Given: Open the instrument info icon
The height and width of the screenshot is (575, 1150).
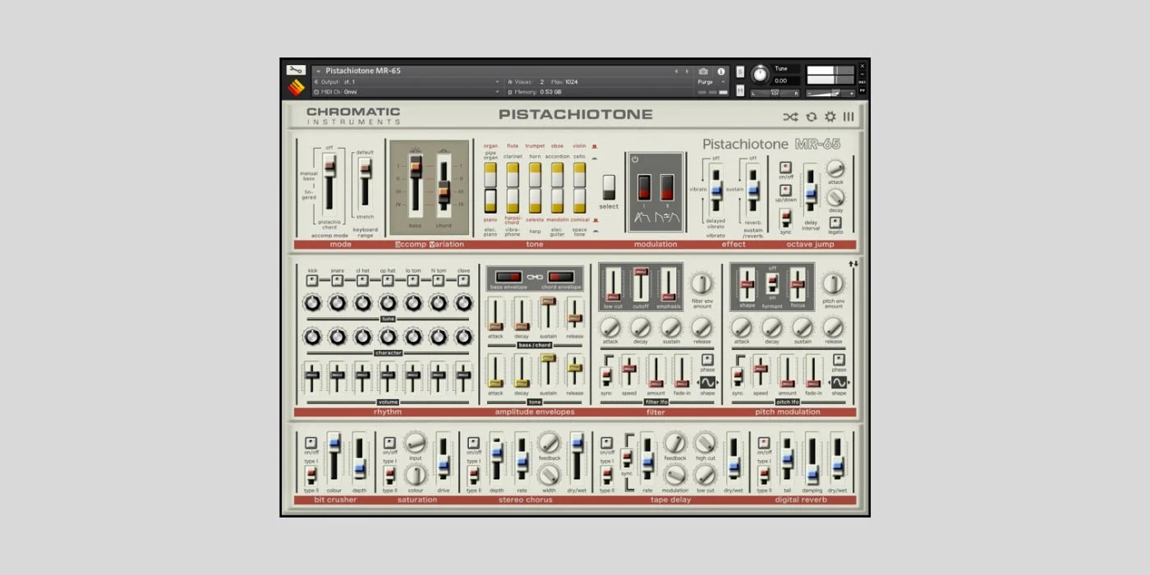Looking at the screenshot, I should tap(721, 71).
